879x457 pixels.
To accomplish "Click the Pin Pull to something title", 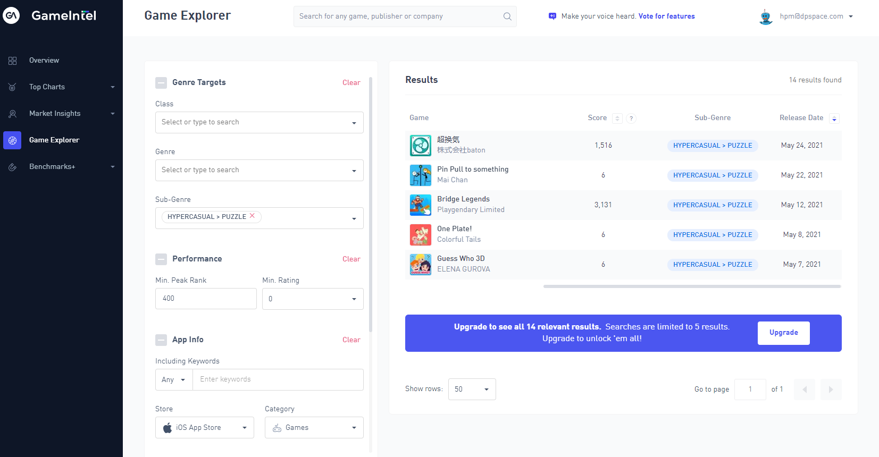I will 473,170.
